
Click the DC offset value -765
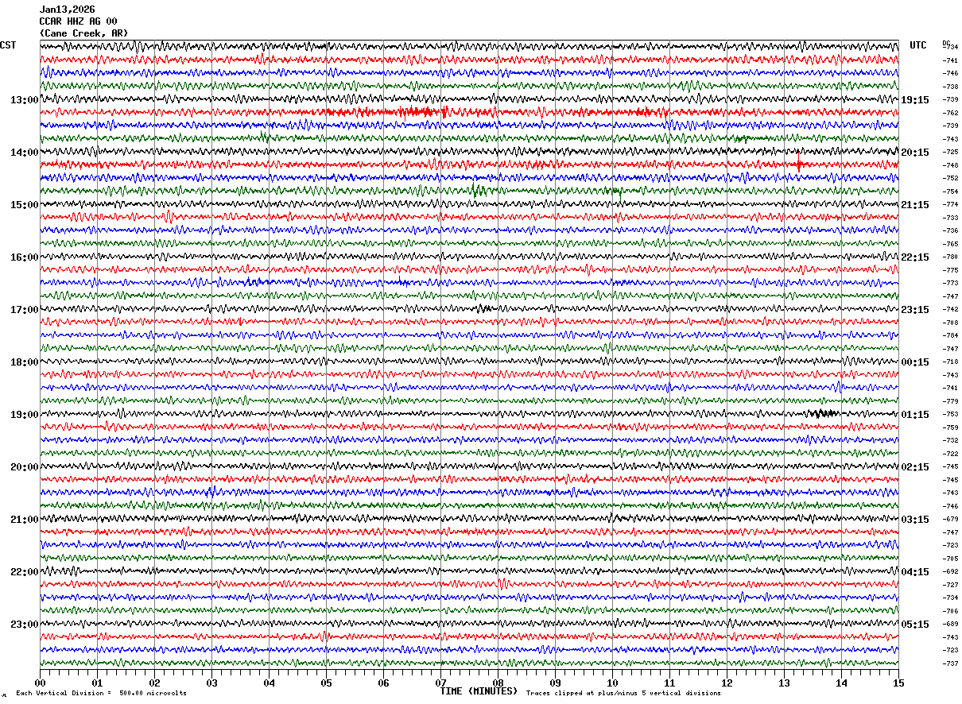950,244
